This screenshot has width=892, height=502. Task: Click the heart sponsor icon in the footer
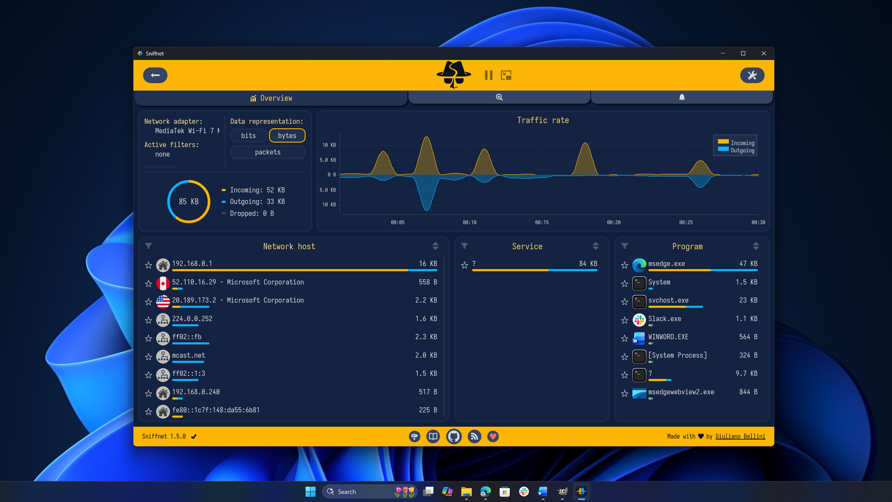pos(493,436)
